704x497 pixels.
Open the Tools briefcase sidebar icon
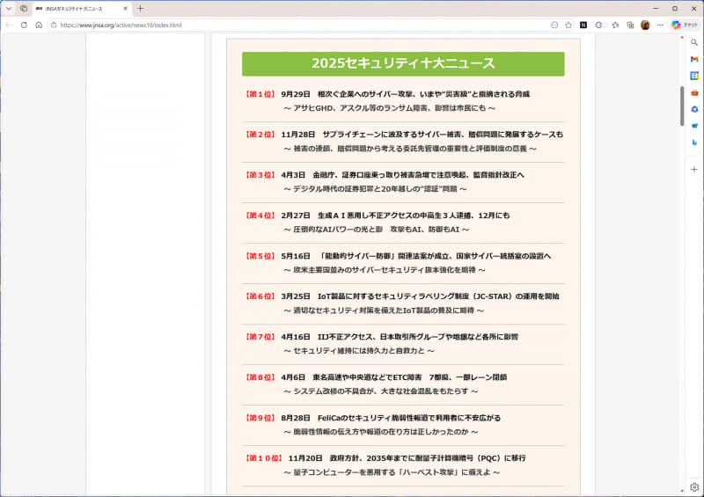(x=694, y=93)
